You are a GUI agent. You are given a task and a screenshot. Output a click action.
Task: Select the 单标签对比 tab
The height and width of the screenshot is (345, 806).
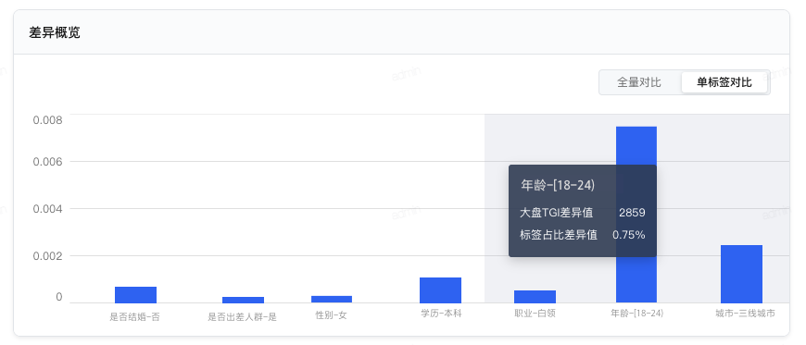click(x=724, y=82)
